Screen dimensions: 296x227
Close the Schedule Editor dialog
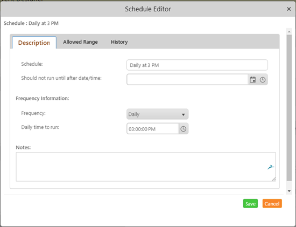pyautogui.click(x=288, y=9)
